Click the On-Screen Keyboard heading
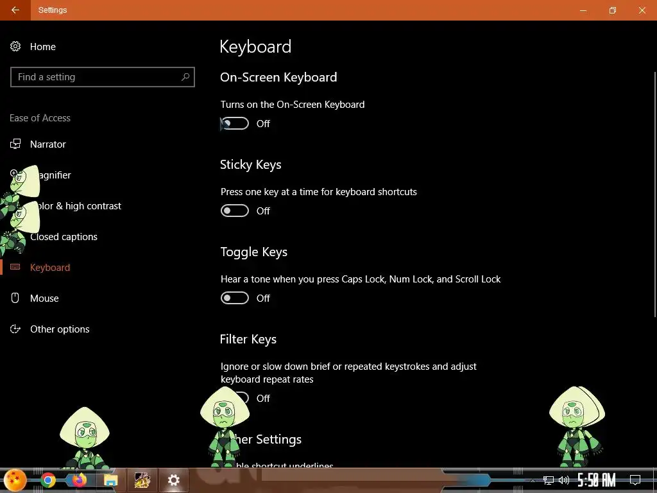The height and width of the screenshot is (493, 657). (278, 77)
